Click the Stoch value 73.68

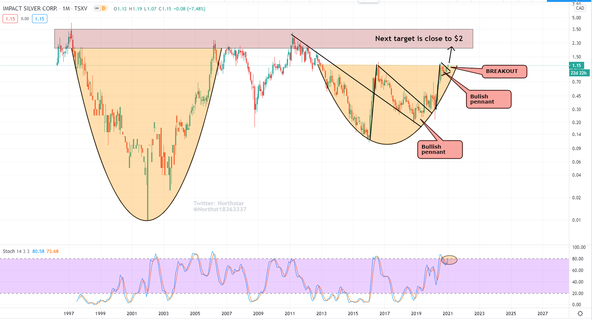(x=53, y=251)
